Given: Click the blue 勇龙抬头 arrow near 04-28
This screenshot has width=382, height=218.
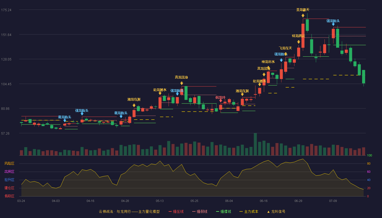Looking at the screenshot, I should pyautogui.click(x=121, y=116).
